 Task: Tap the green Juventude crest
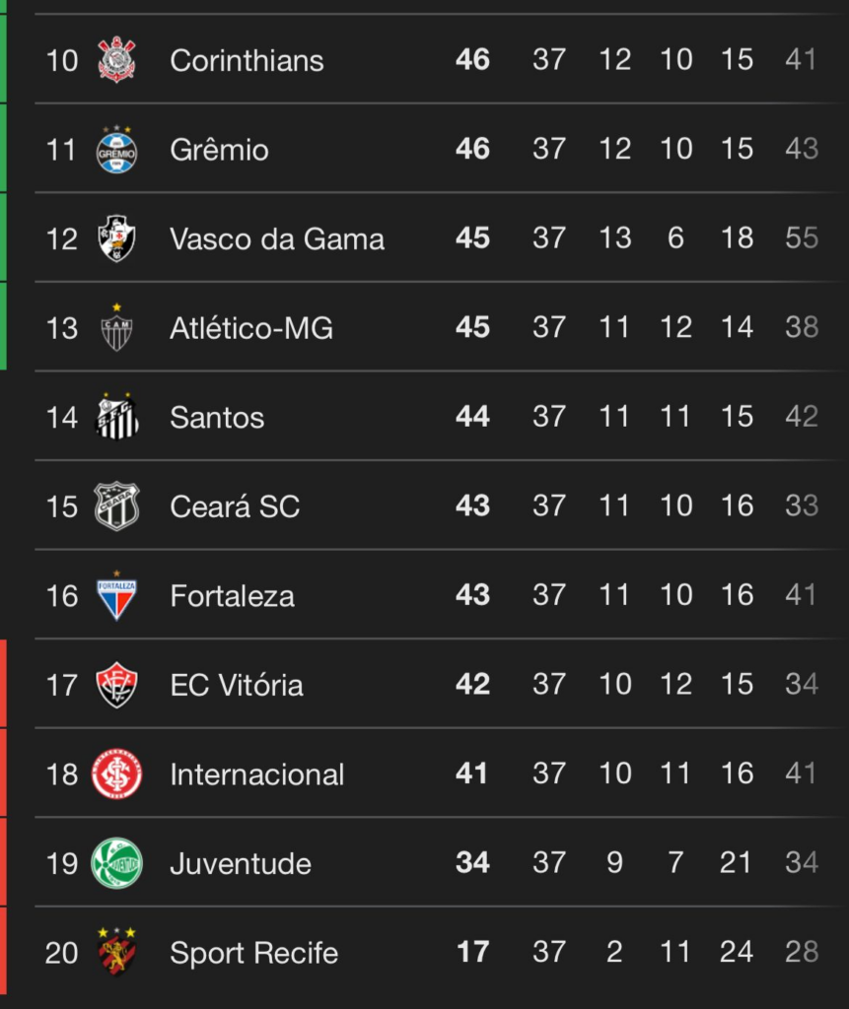pos(116,863)
